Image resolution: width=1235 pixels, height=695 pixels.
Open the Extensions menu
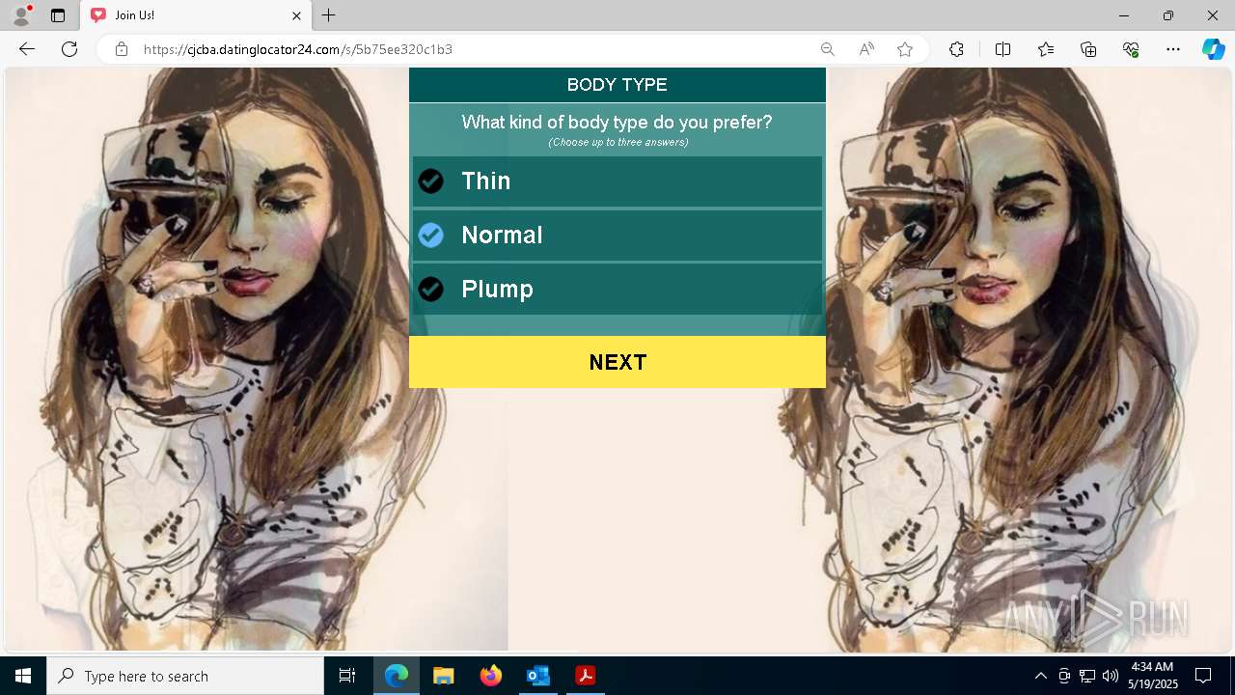[956, 49]
